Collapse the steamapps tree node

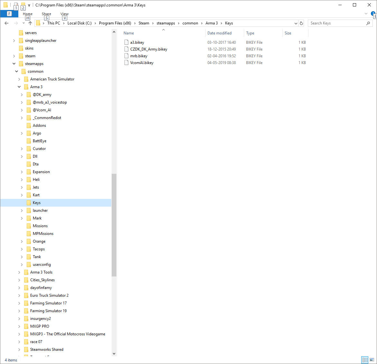click(x=14, y=64)
